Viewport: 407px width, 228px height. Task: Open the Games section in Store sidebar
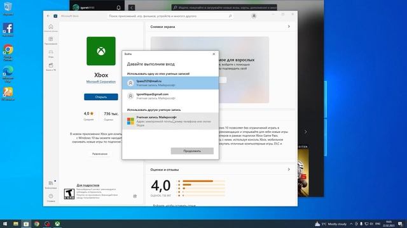click(51, 53)
